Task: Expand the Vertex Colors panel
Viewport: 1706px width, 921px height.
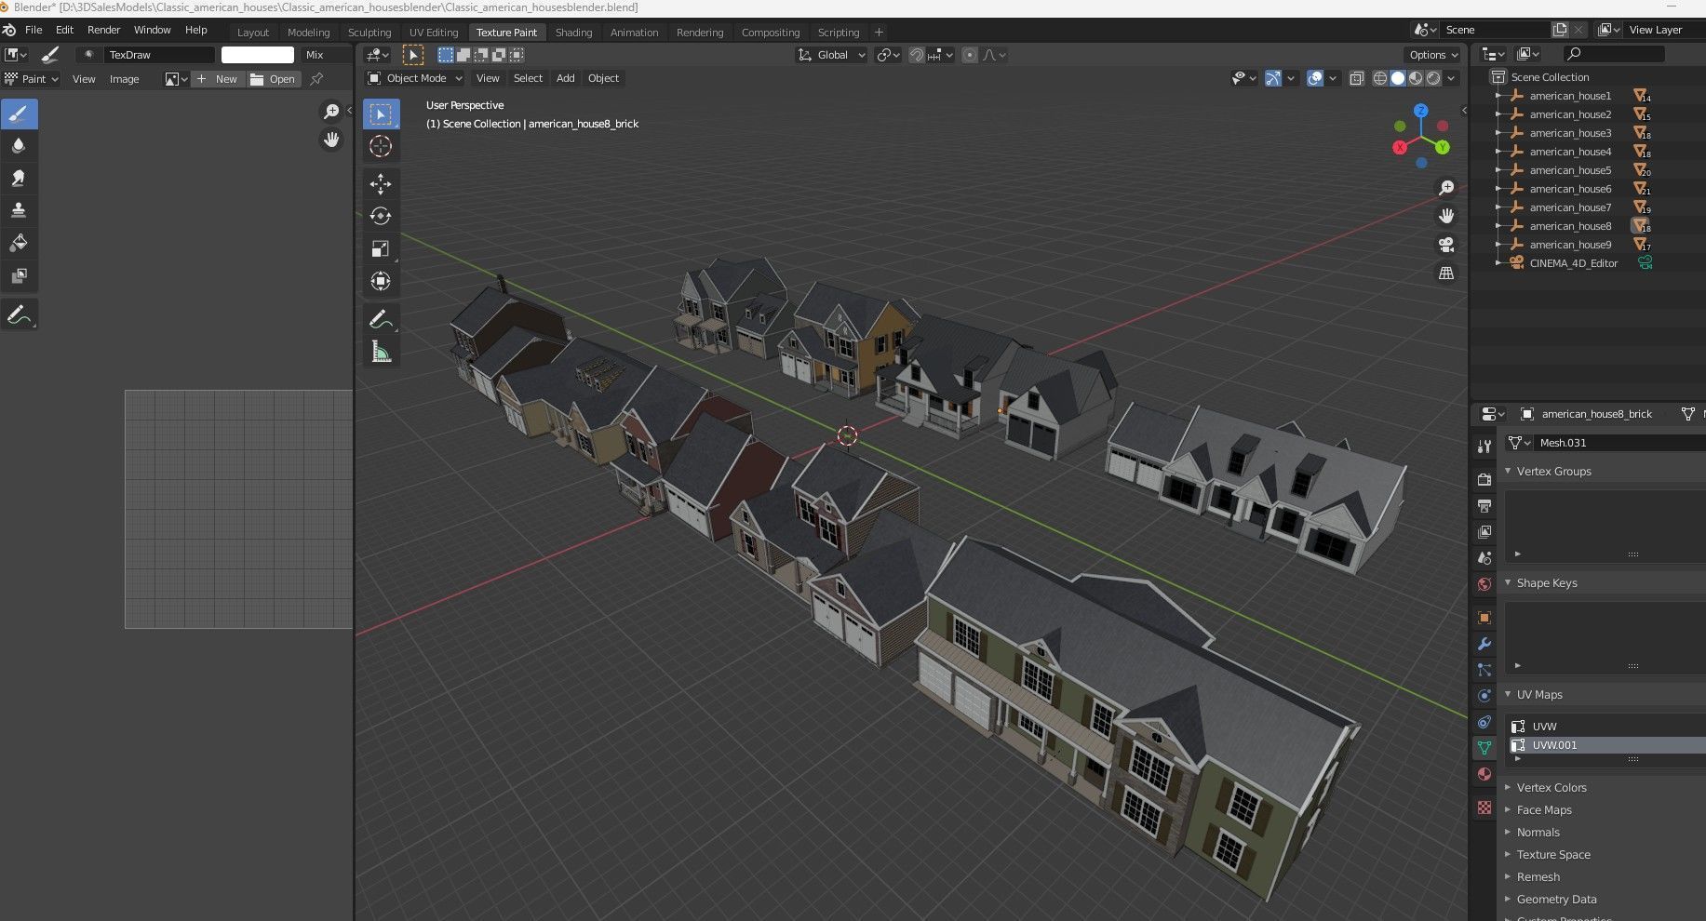Action: (x=1508, y=787)
